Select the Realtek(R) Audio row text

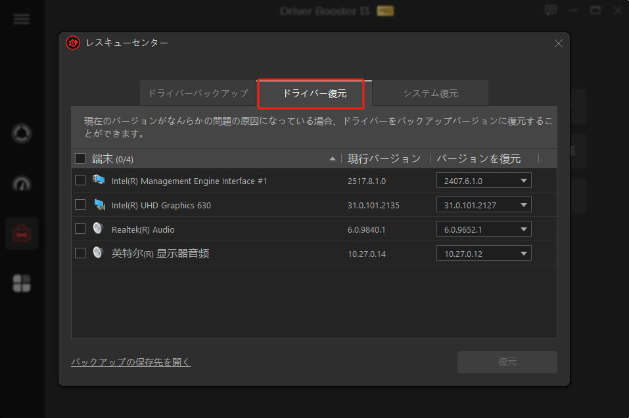[143, 229]
